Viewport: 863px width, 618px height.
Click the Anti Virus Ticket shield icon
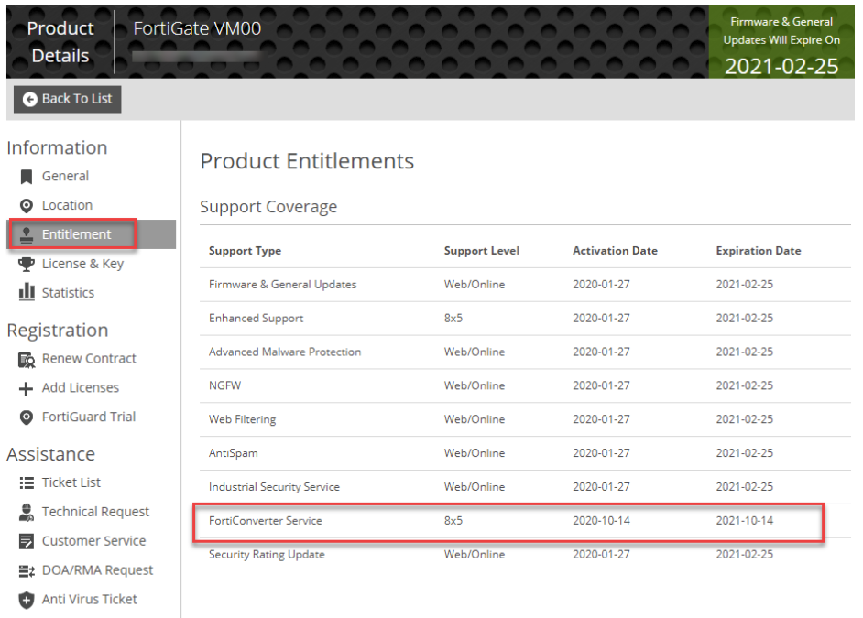coord(26,600)
